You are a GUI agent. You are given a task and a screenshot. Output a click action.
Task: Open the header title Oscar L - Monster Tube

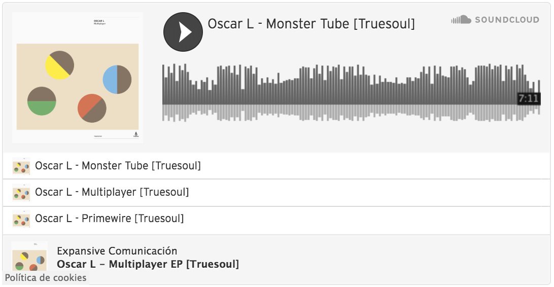click(x=311, y=24)
